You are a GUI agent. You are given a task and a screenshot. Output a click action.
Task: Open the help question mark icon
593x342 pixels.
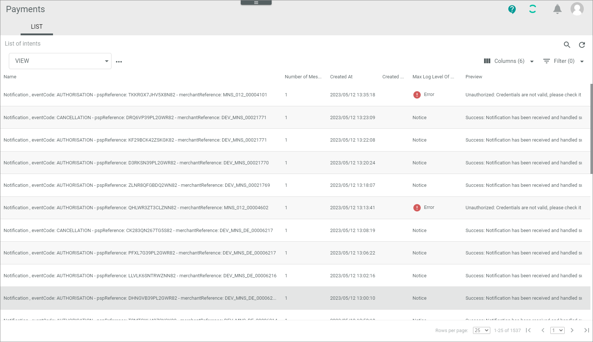click(x=512, y=9)
